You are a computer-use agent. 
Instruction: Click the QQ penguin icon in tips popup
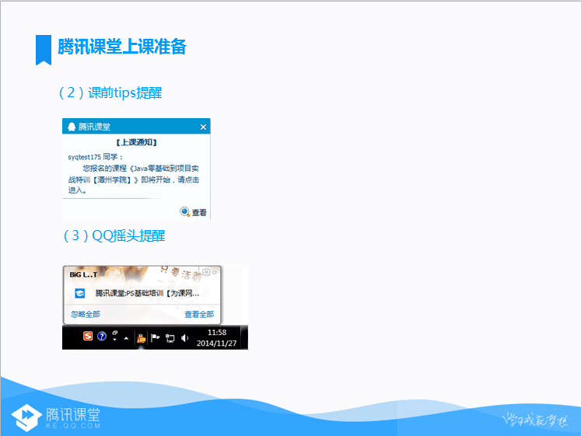tap(72, 127)
